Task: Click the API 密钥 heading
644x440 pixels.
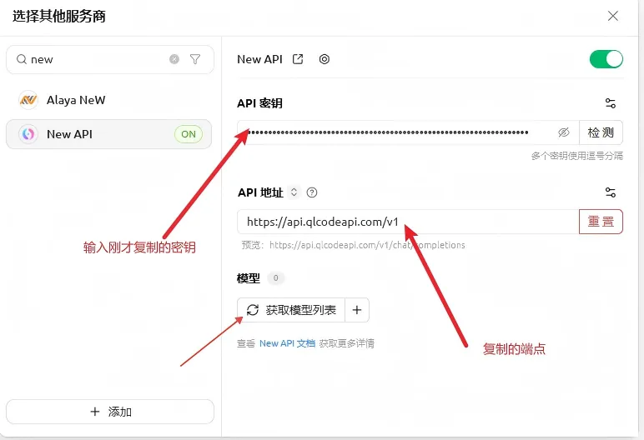Action: coord(259,103)
